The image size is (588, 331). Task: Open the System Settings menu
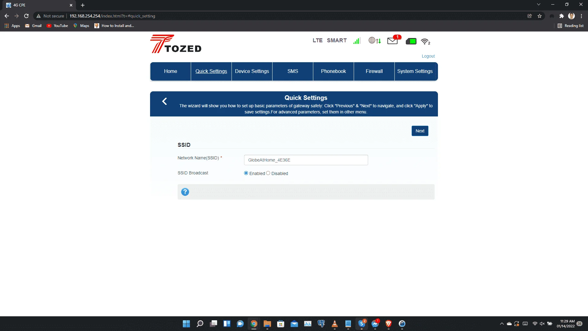click(415, 71)
